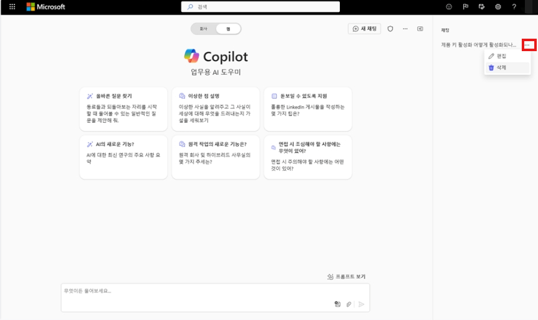Switch to the 회사 (Work) toggle
538x320 pixels.
point(204,29)
